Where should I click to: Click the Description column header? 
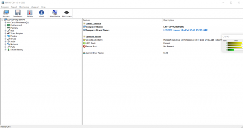coord(168,20)
